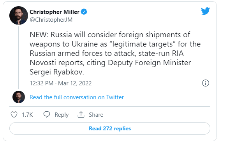Open the @ChristopherJM handle

click(x=51, y=20)
